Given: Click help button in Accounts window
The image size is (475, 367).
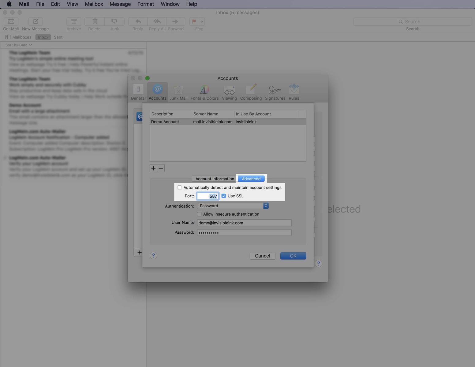Looking at the screenshot, I should pyautogui.click(x=319, y=263).
